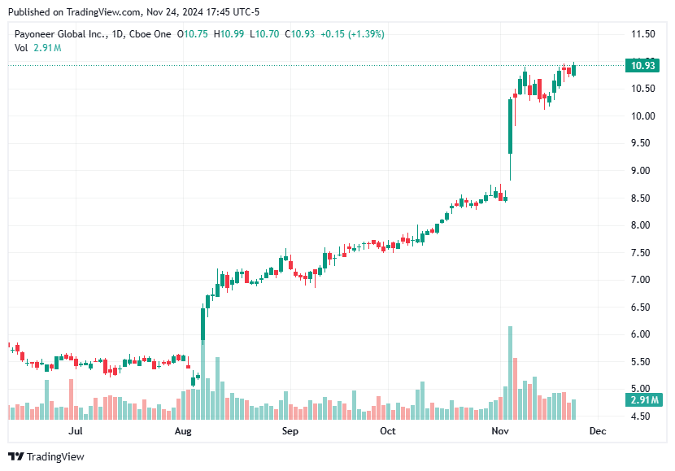Image resolution: width=675 pixels, height=471 pixels.
Task: Click the 7.50 price axis label
Action: [x=641, y=253]
